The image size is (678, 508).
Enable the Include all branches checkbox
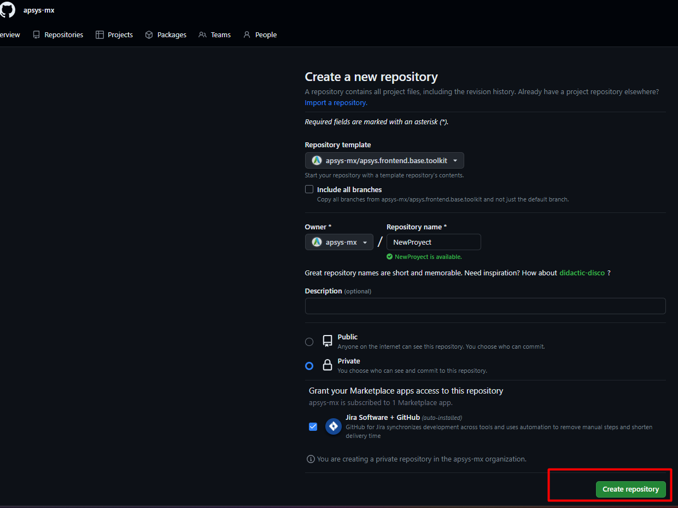[309, 189]
